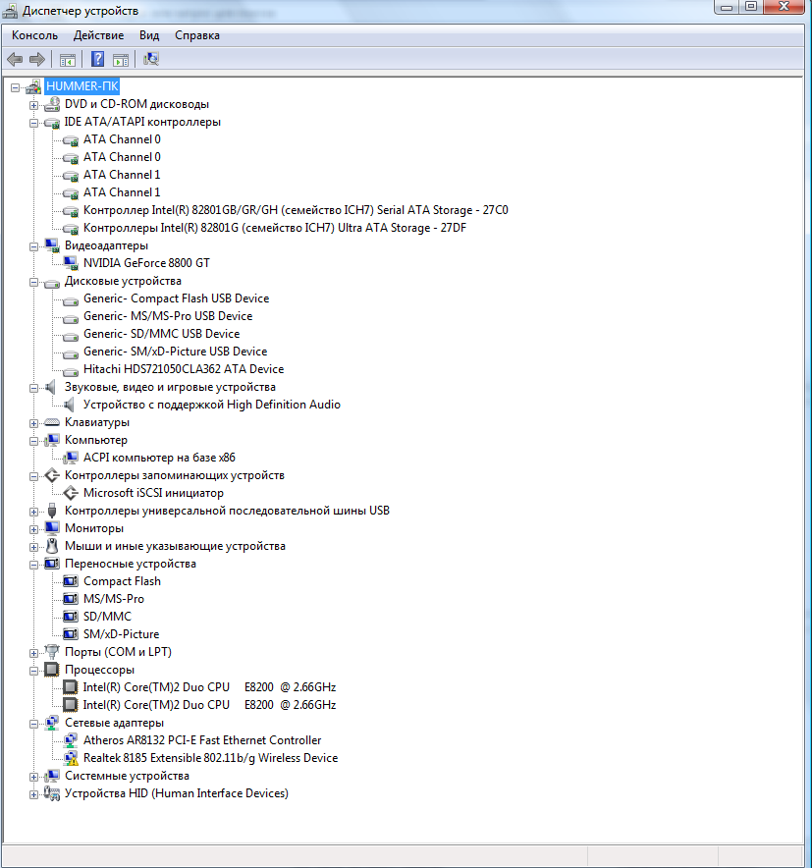Click the DVD и CD-ROM дисководы drive icon
812x868 pixels.
tap(52, 104)
